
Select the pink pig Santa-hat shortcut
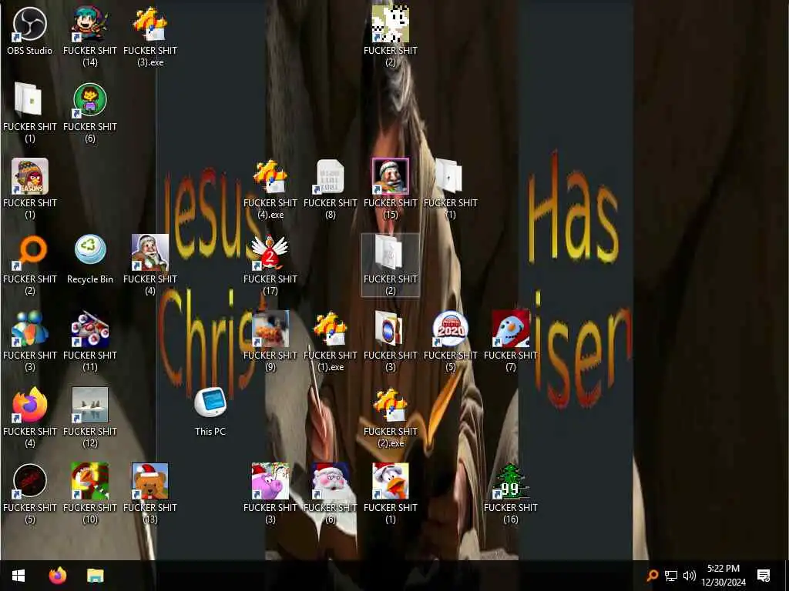point(270,481)
